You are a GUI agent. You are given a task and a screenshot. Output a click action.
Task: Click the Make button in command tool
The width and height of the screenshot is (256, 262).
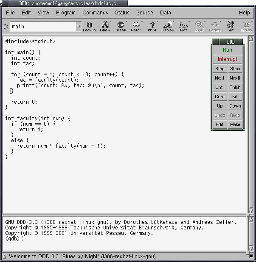click(235, 124)
